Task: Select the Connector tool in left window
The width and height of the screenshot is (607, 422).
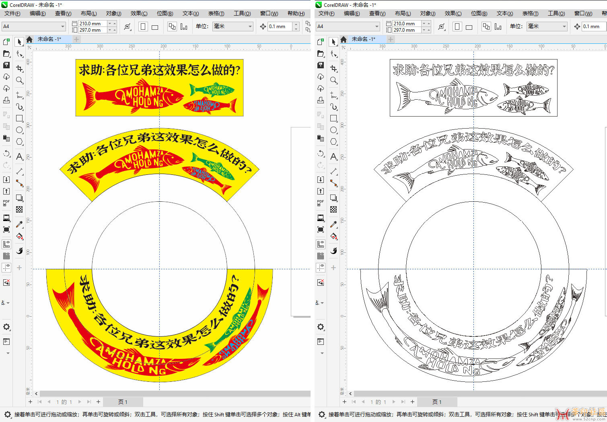Action: [x=19, y=183]
